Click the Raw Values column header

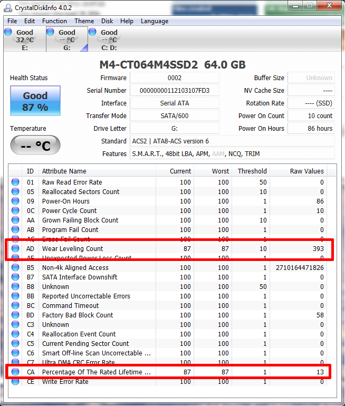[x=299, y=171]
